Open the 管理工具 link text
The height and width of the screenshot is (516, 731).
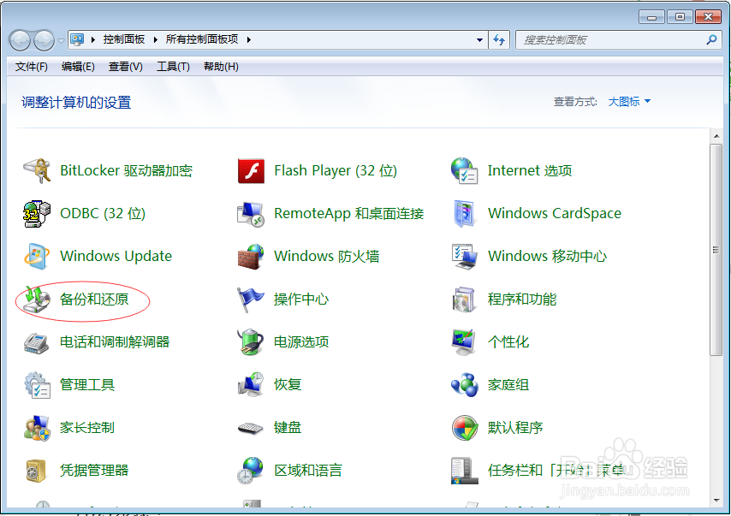[x=87, y=385]
